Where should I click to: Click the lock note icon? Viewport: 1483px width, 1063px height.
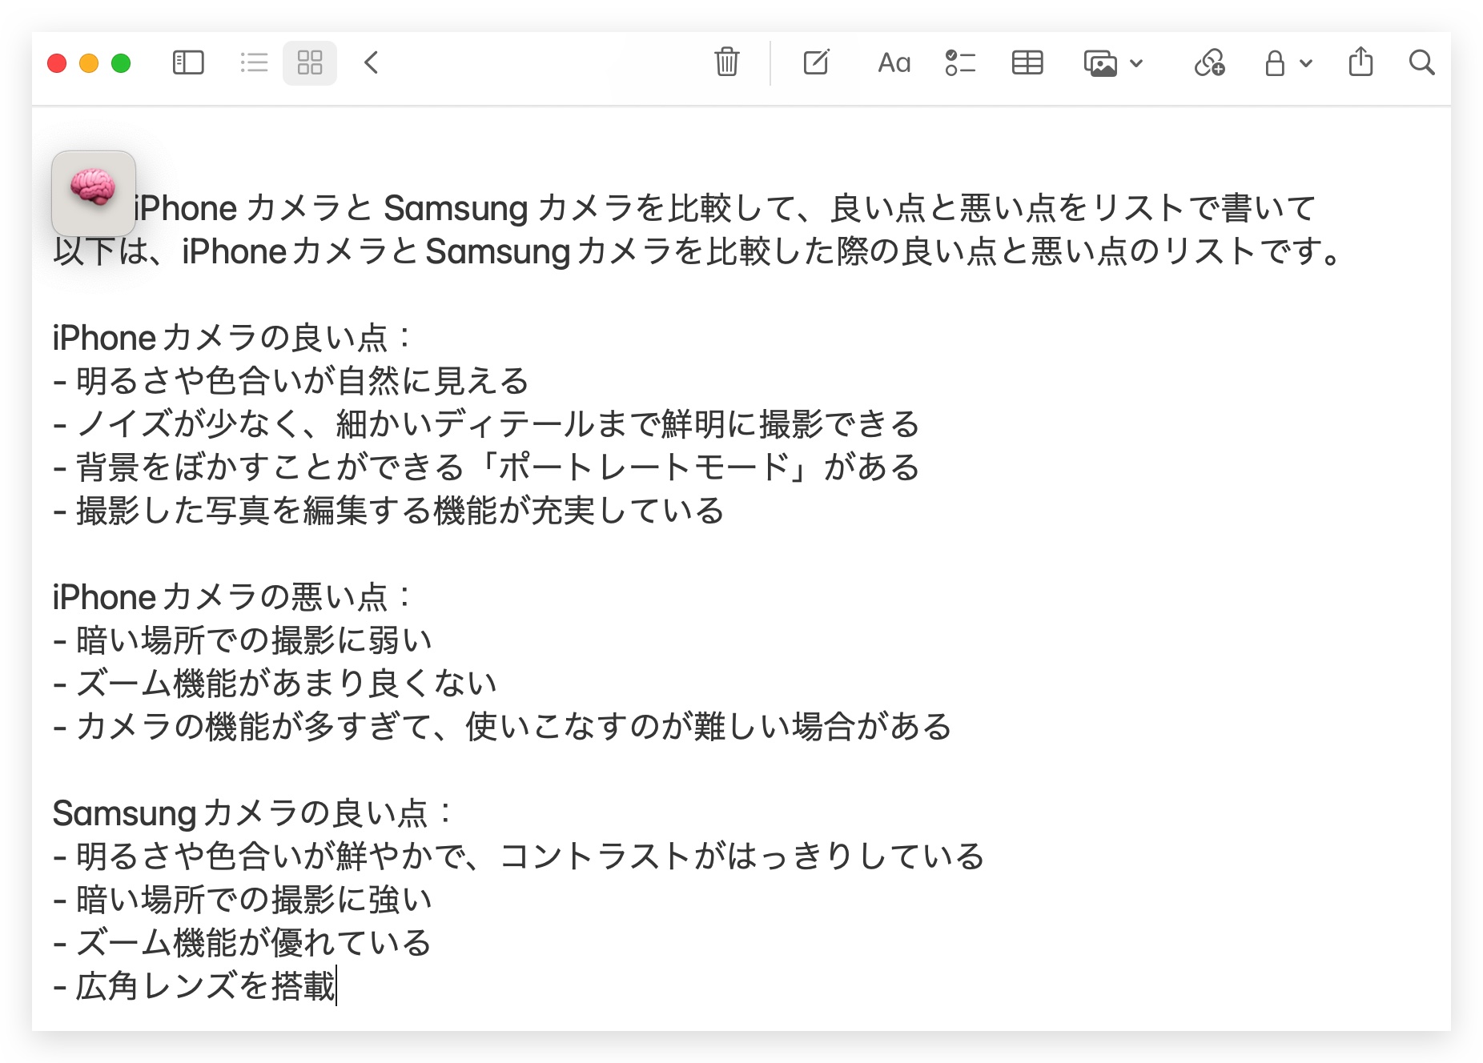tap(1275, 62)
